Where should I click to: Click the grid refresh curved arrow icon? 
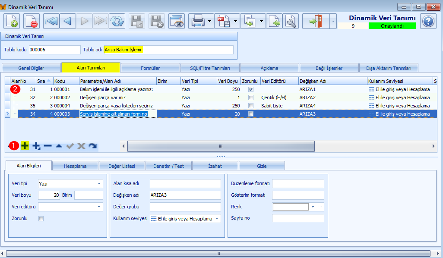point(93,146)
